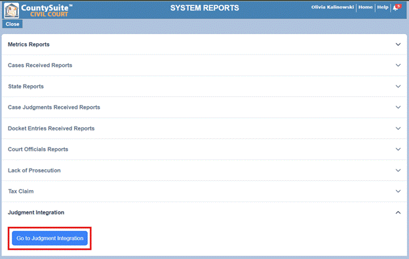This screenshot has height=259, width=409.
Task: Open the Help link
Action: [x=383, y=7]
